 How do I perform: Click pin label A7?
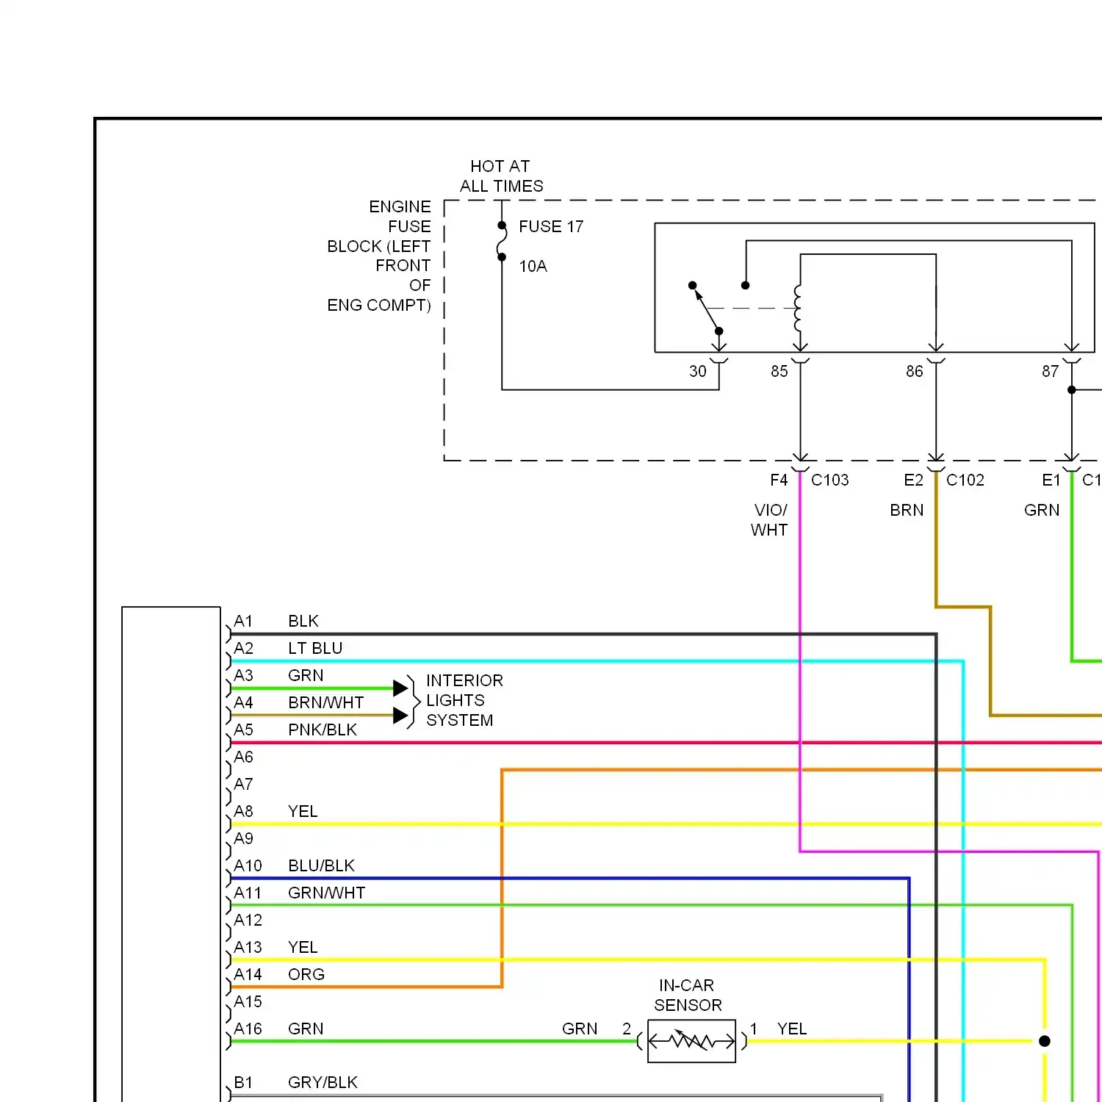(x=243, y=784)
